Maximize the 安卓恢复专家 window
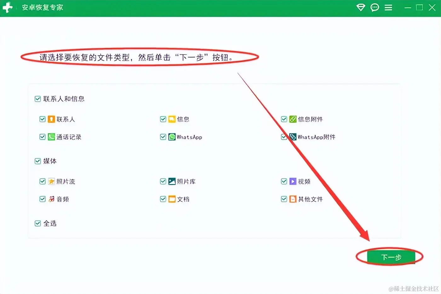441x294 pixels. [420, 7]
